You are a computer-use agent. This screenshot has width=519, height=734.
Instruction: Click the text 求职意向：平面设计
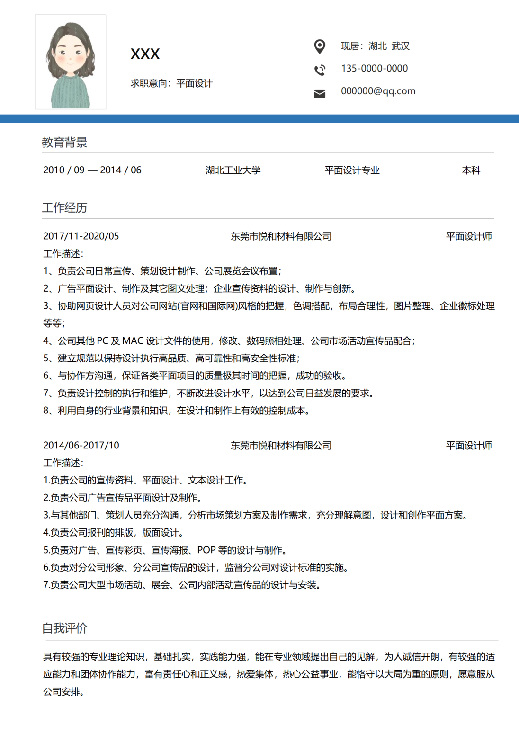pos(171,83)
